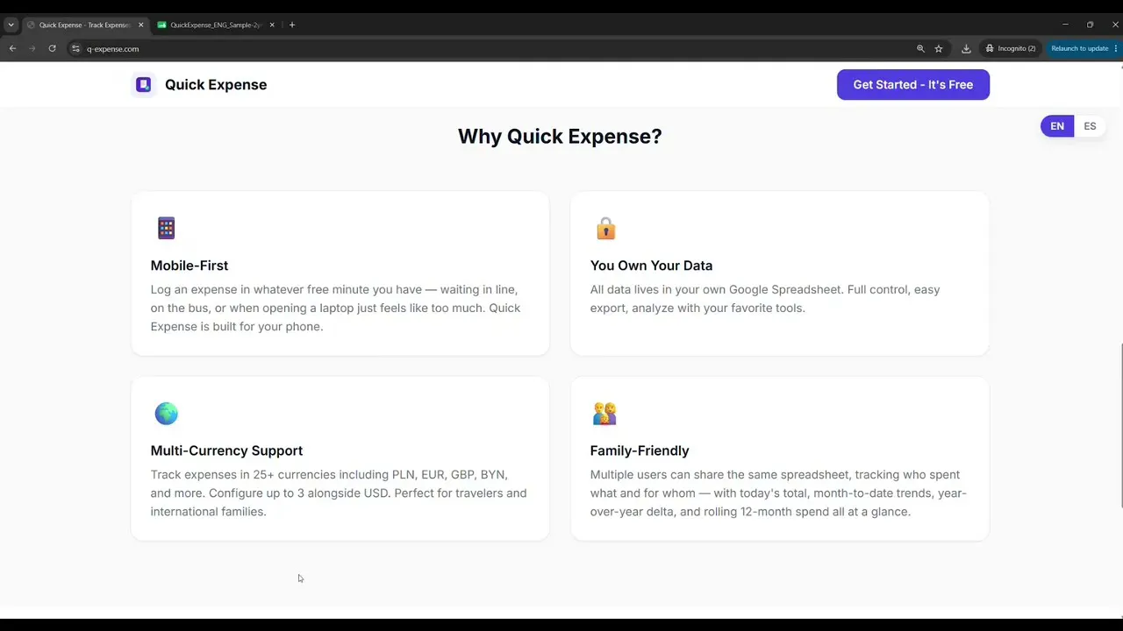
Task: Click the Incognito (2) indicator
Action: [1011, 49]
